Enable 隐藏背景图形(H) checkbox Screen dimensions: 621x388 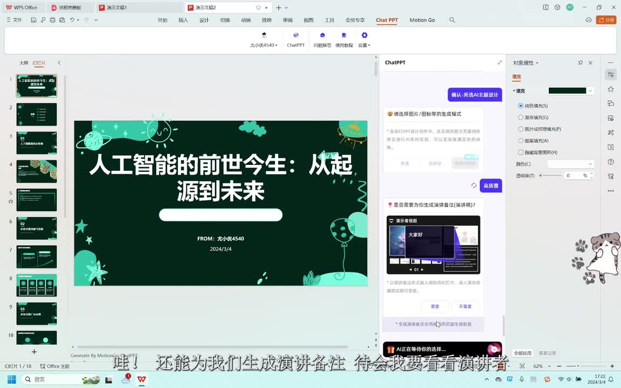pos(521,153)
